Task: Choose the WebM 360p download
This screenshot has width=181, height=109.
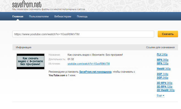Action: point(164,69)
